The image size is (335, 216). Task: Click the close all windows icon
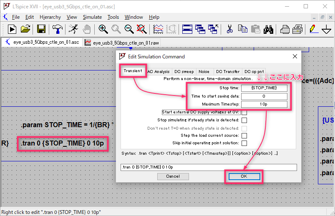[x=213, y=29]
